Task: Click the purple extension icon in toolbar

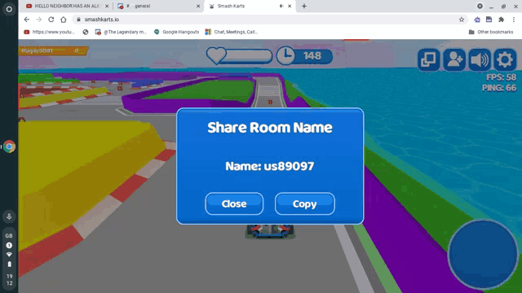Action: click(477, 20)
